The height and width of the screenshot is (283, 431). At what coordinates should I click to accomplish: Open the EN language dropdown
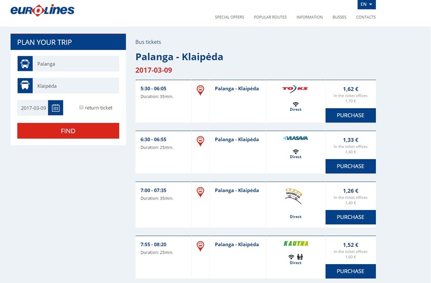pos(366,4)
